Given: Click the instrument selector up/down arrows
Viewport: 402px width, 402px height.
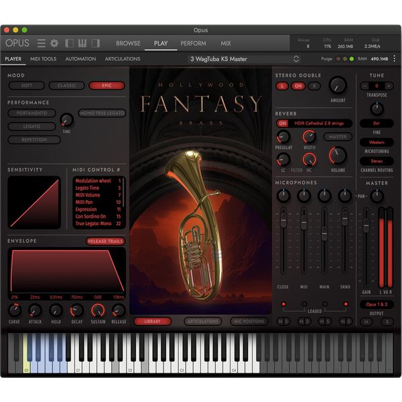Looking at the screenshot, I should tap(296, 59).
